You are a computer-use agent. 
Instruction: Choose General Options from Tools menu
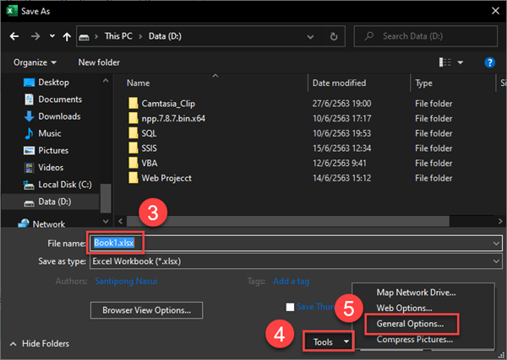[410, 324]
